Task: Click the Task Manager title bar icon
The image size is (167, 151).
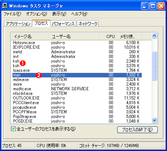Action: pyautogui.click(x=5, y=6)
